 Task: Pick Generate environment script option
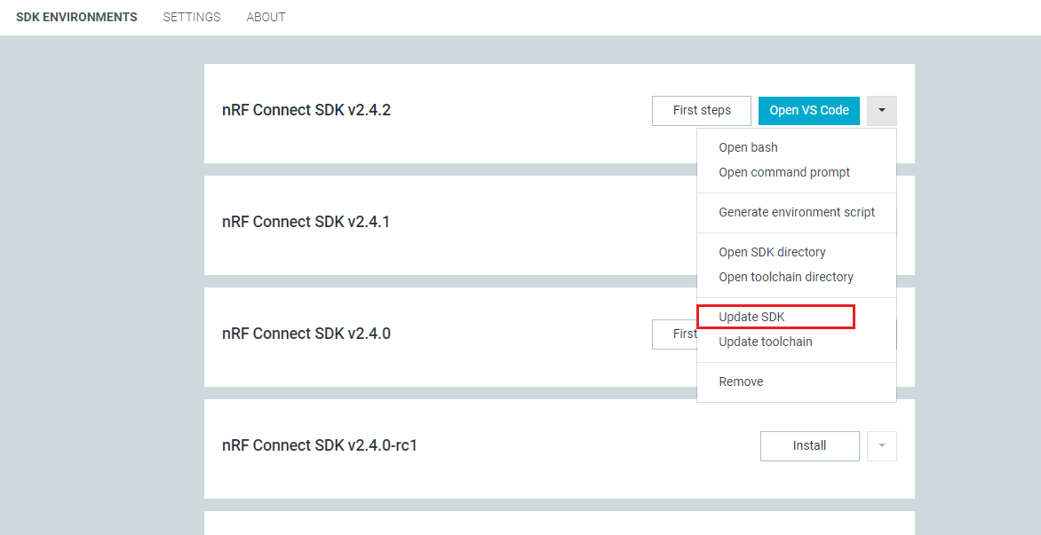pos(797,212)
